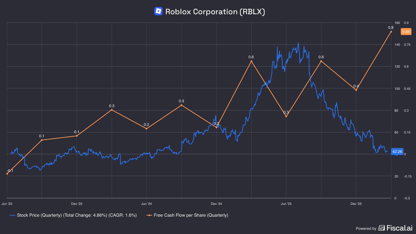Click the blue line swatch in the legend
This screenshot has height=234, width=416.
pos(12,215)
